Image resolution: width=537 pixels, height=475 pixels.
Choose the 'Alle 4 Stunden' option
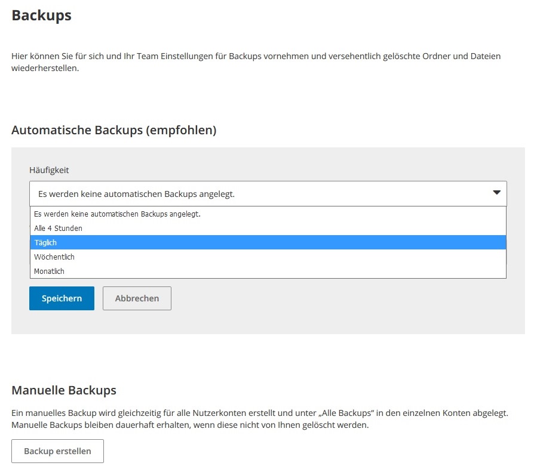coord(268,229)
